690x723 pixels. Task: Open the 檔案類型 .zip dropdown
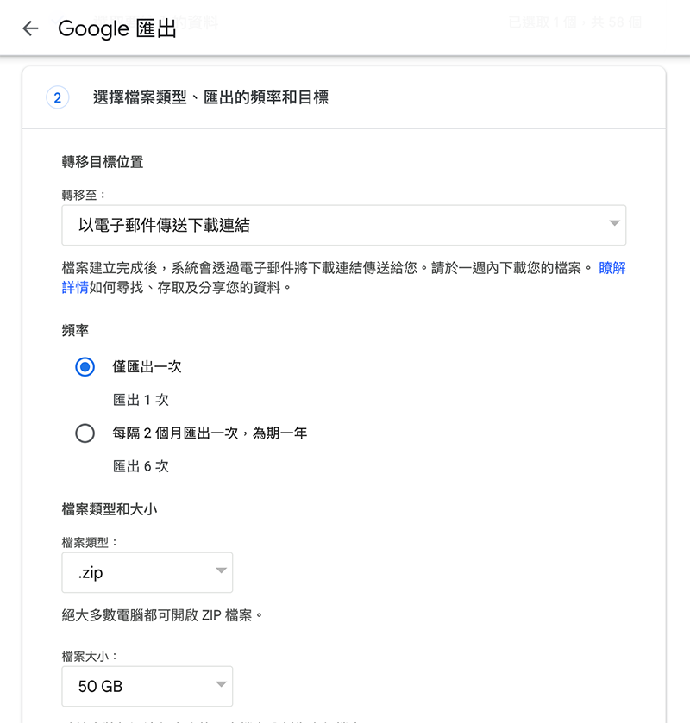click(147, 573)
